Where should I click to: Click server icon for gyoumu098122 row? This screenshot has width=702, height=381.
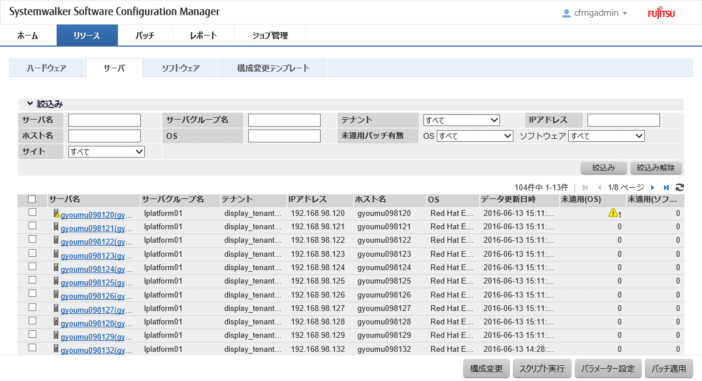[57, 240]
